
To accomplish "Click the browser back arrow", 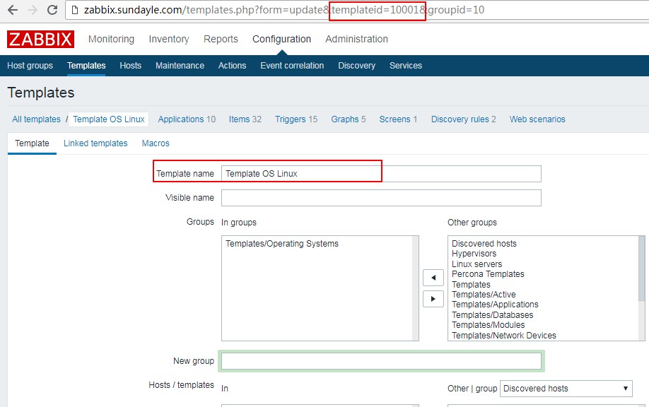I will tap(12, 11).
